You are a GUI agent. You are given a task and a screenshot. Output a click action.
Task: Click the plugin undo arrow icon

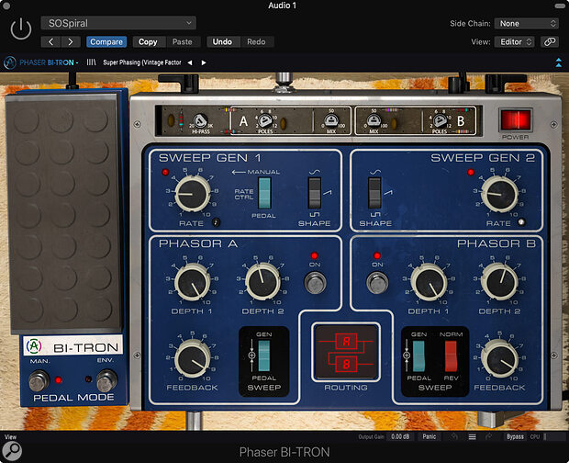pos(454,436)
